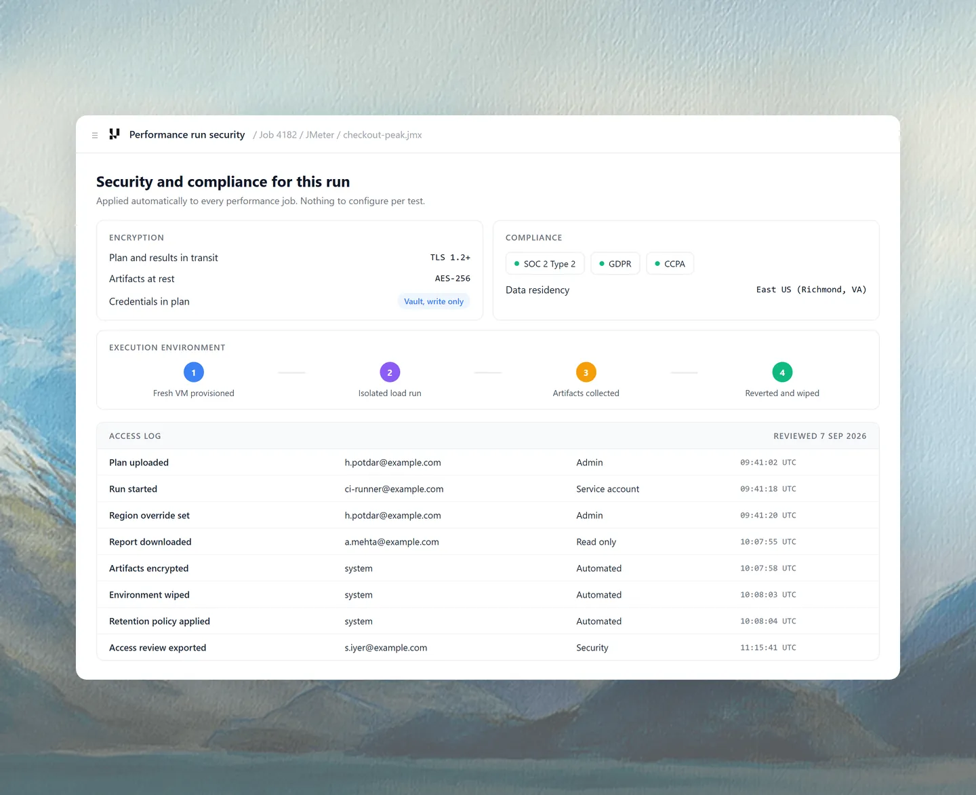The height and width of the screenshot is (795, 976).
Task: Click the CCPA compliance badge
Action: click(670, 264)
